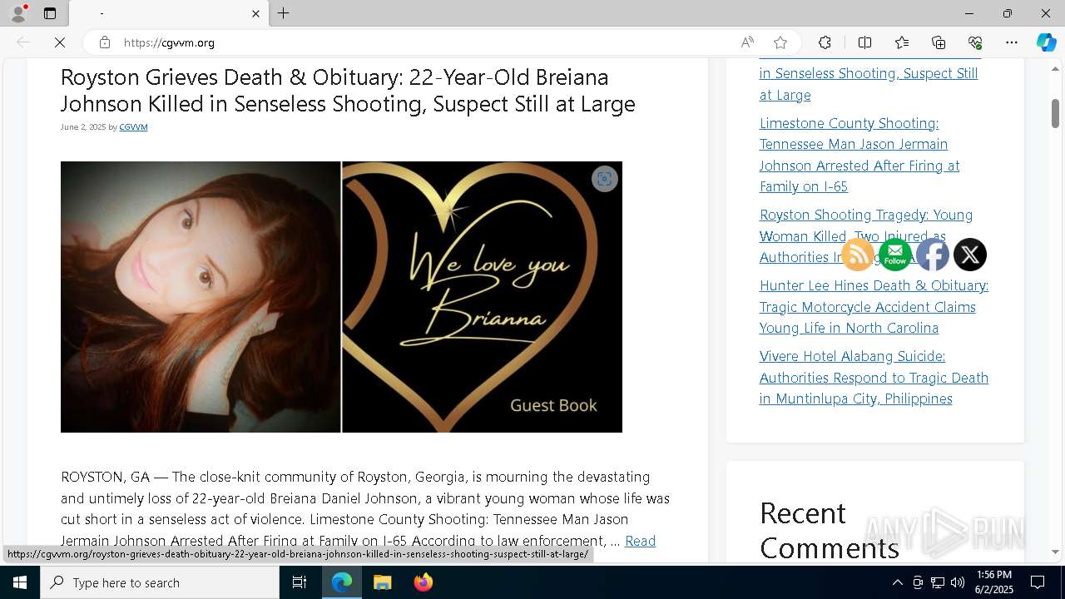Click visual search icon on image
1065x599 pixels.
(x=605, y=179)
